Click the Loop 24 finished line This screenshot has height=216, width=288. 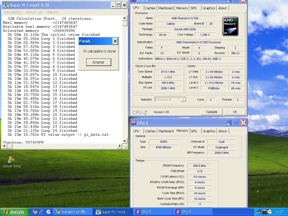coord(42,130)
